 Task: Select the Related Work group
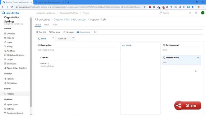point(181,60)
